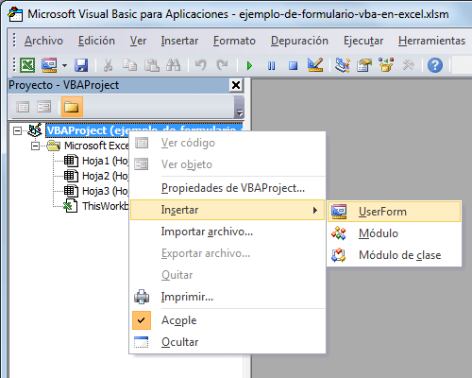This screenshot has width=472, height=378.
Task: Choose Imprimir in context menu
Action: (228, 297)
